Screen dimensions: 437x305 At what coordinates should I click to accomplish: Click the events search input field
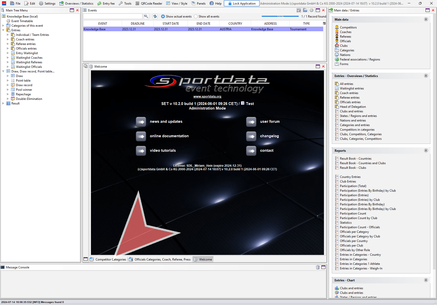113,17
